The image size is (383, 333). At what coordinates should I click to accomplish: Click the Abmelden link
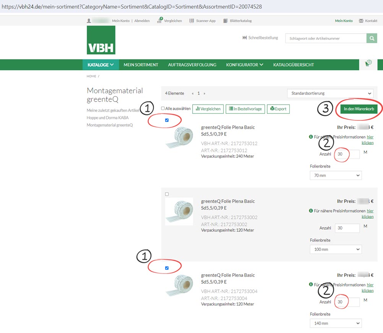(142, 21)
